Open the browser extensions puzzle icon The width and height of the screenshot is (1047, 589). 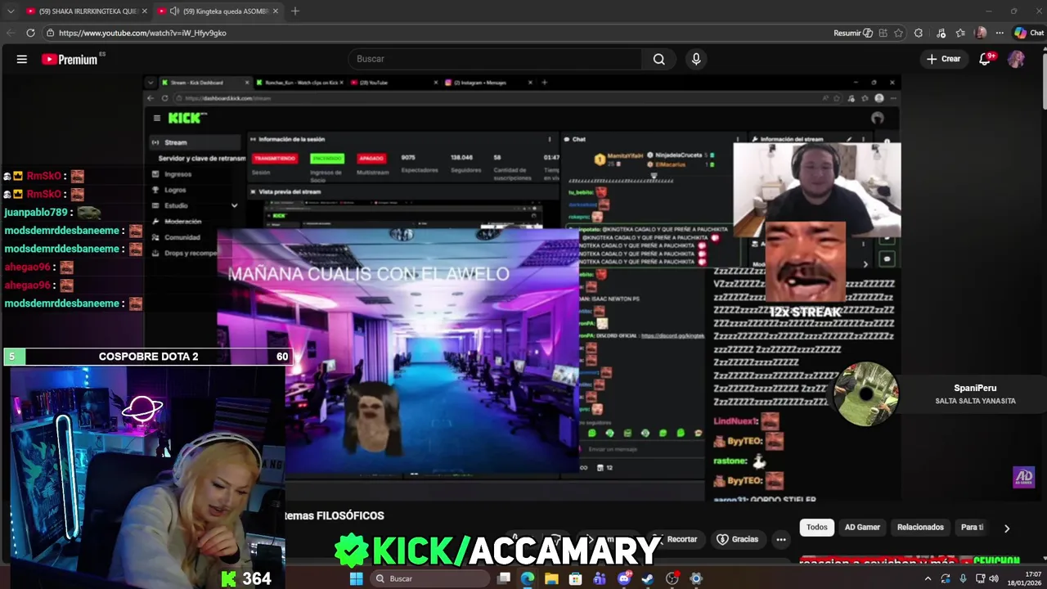pyautogui.click(x=919, y=33)
